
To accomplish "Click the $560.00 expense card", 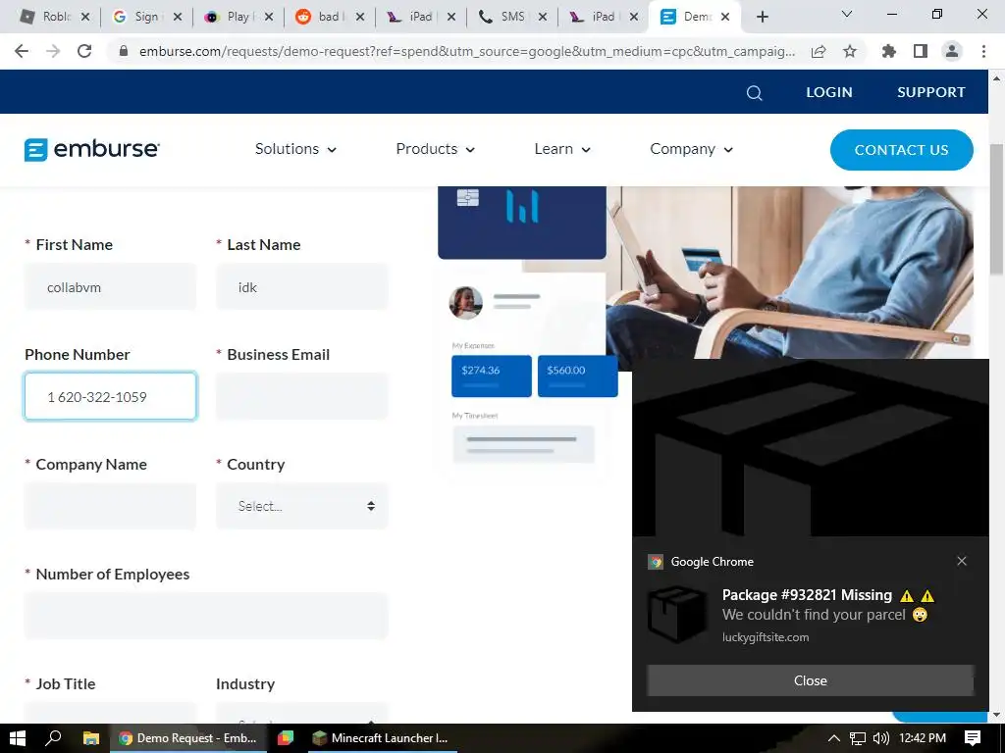I will pos(577,376).
